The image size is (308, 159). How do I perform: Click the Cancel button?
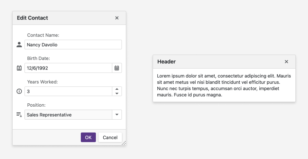click(110, 137)
